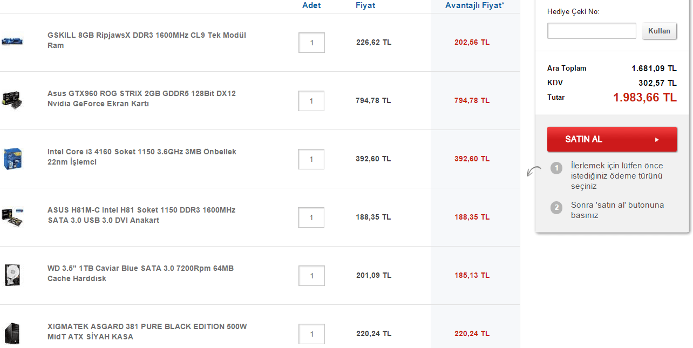
Task: Edit quantity box for XIGMATEK ASGARD case
Action: [311, 334]
